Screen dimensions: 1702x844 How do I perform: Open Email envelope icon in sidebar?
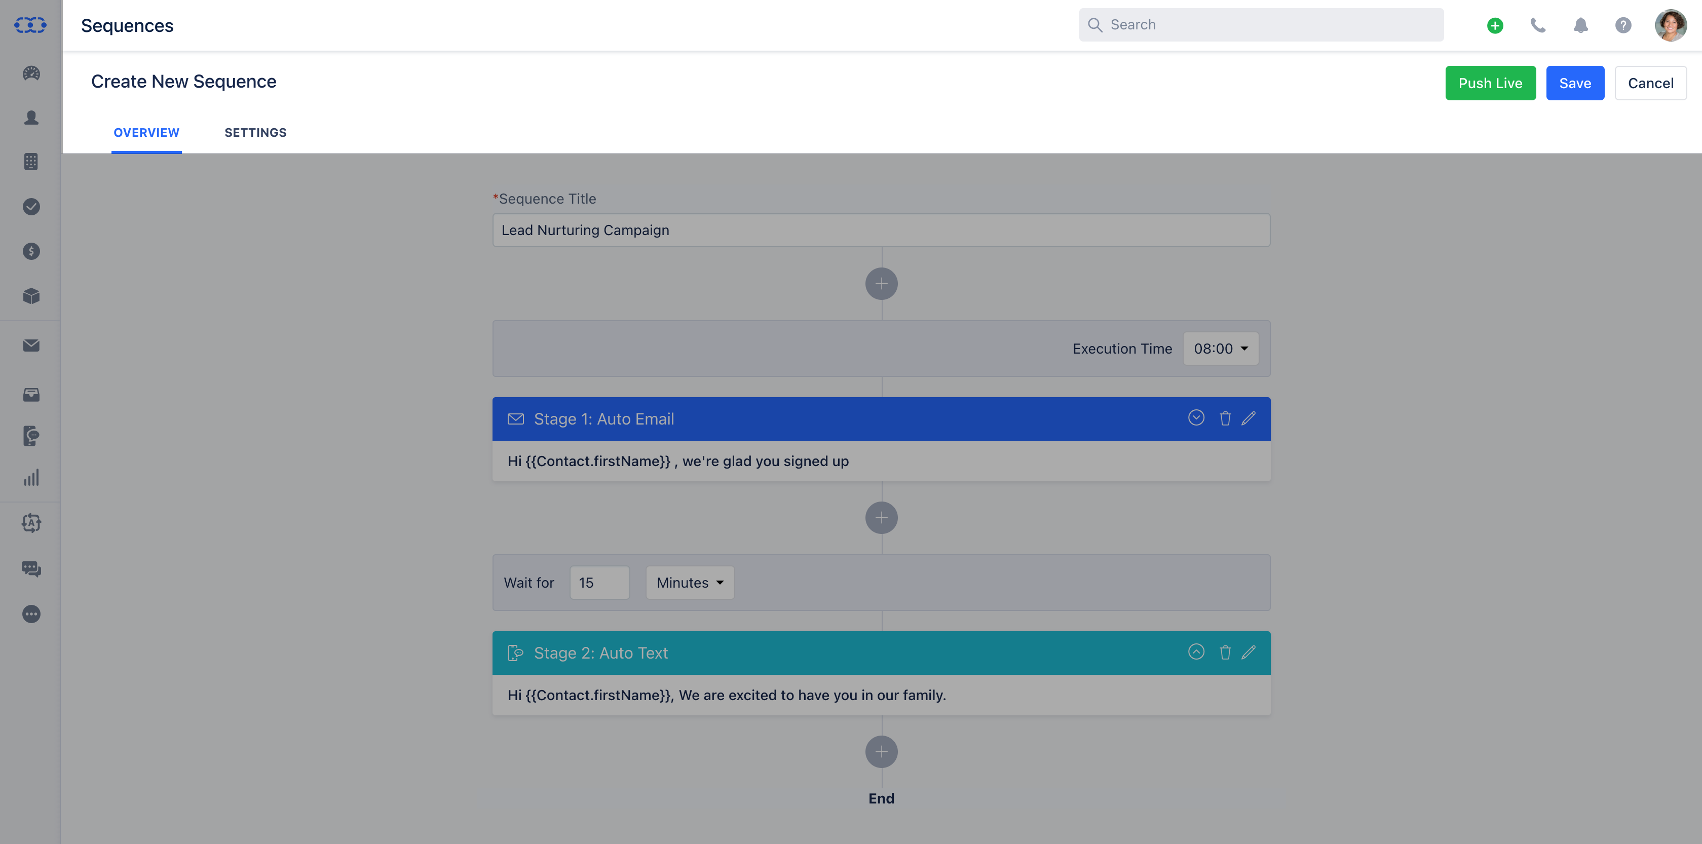[x=31, y=346]
